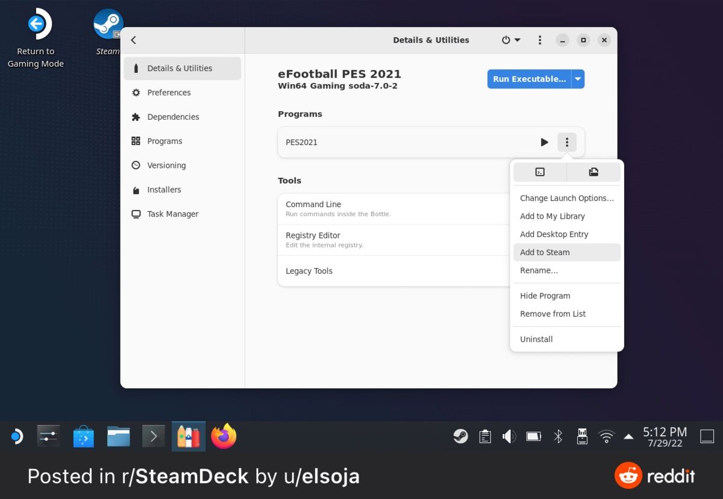Viewport: 723px width, 499px height.
Task: Open the power options dropdown in header
Action: tap(511, 40)
